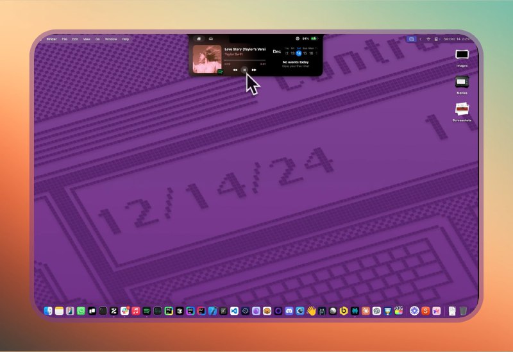Click the date and time in menu bar
Viewport: 513px width, 352px height.
pyautogui.click(x=457, y=39)
